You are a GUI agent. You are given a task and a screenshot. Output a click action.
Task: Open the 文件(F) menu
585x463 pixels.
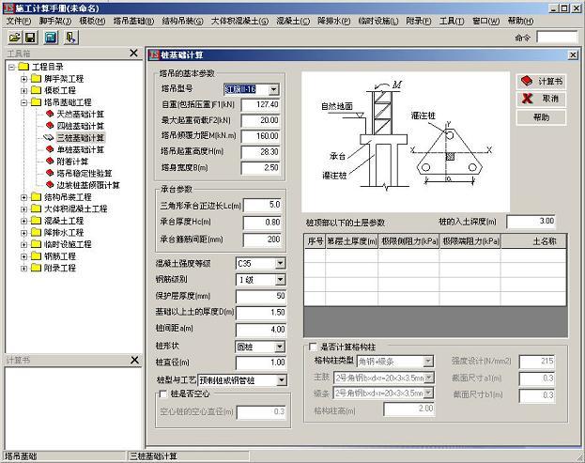point(19,20)
